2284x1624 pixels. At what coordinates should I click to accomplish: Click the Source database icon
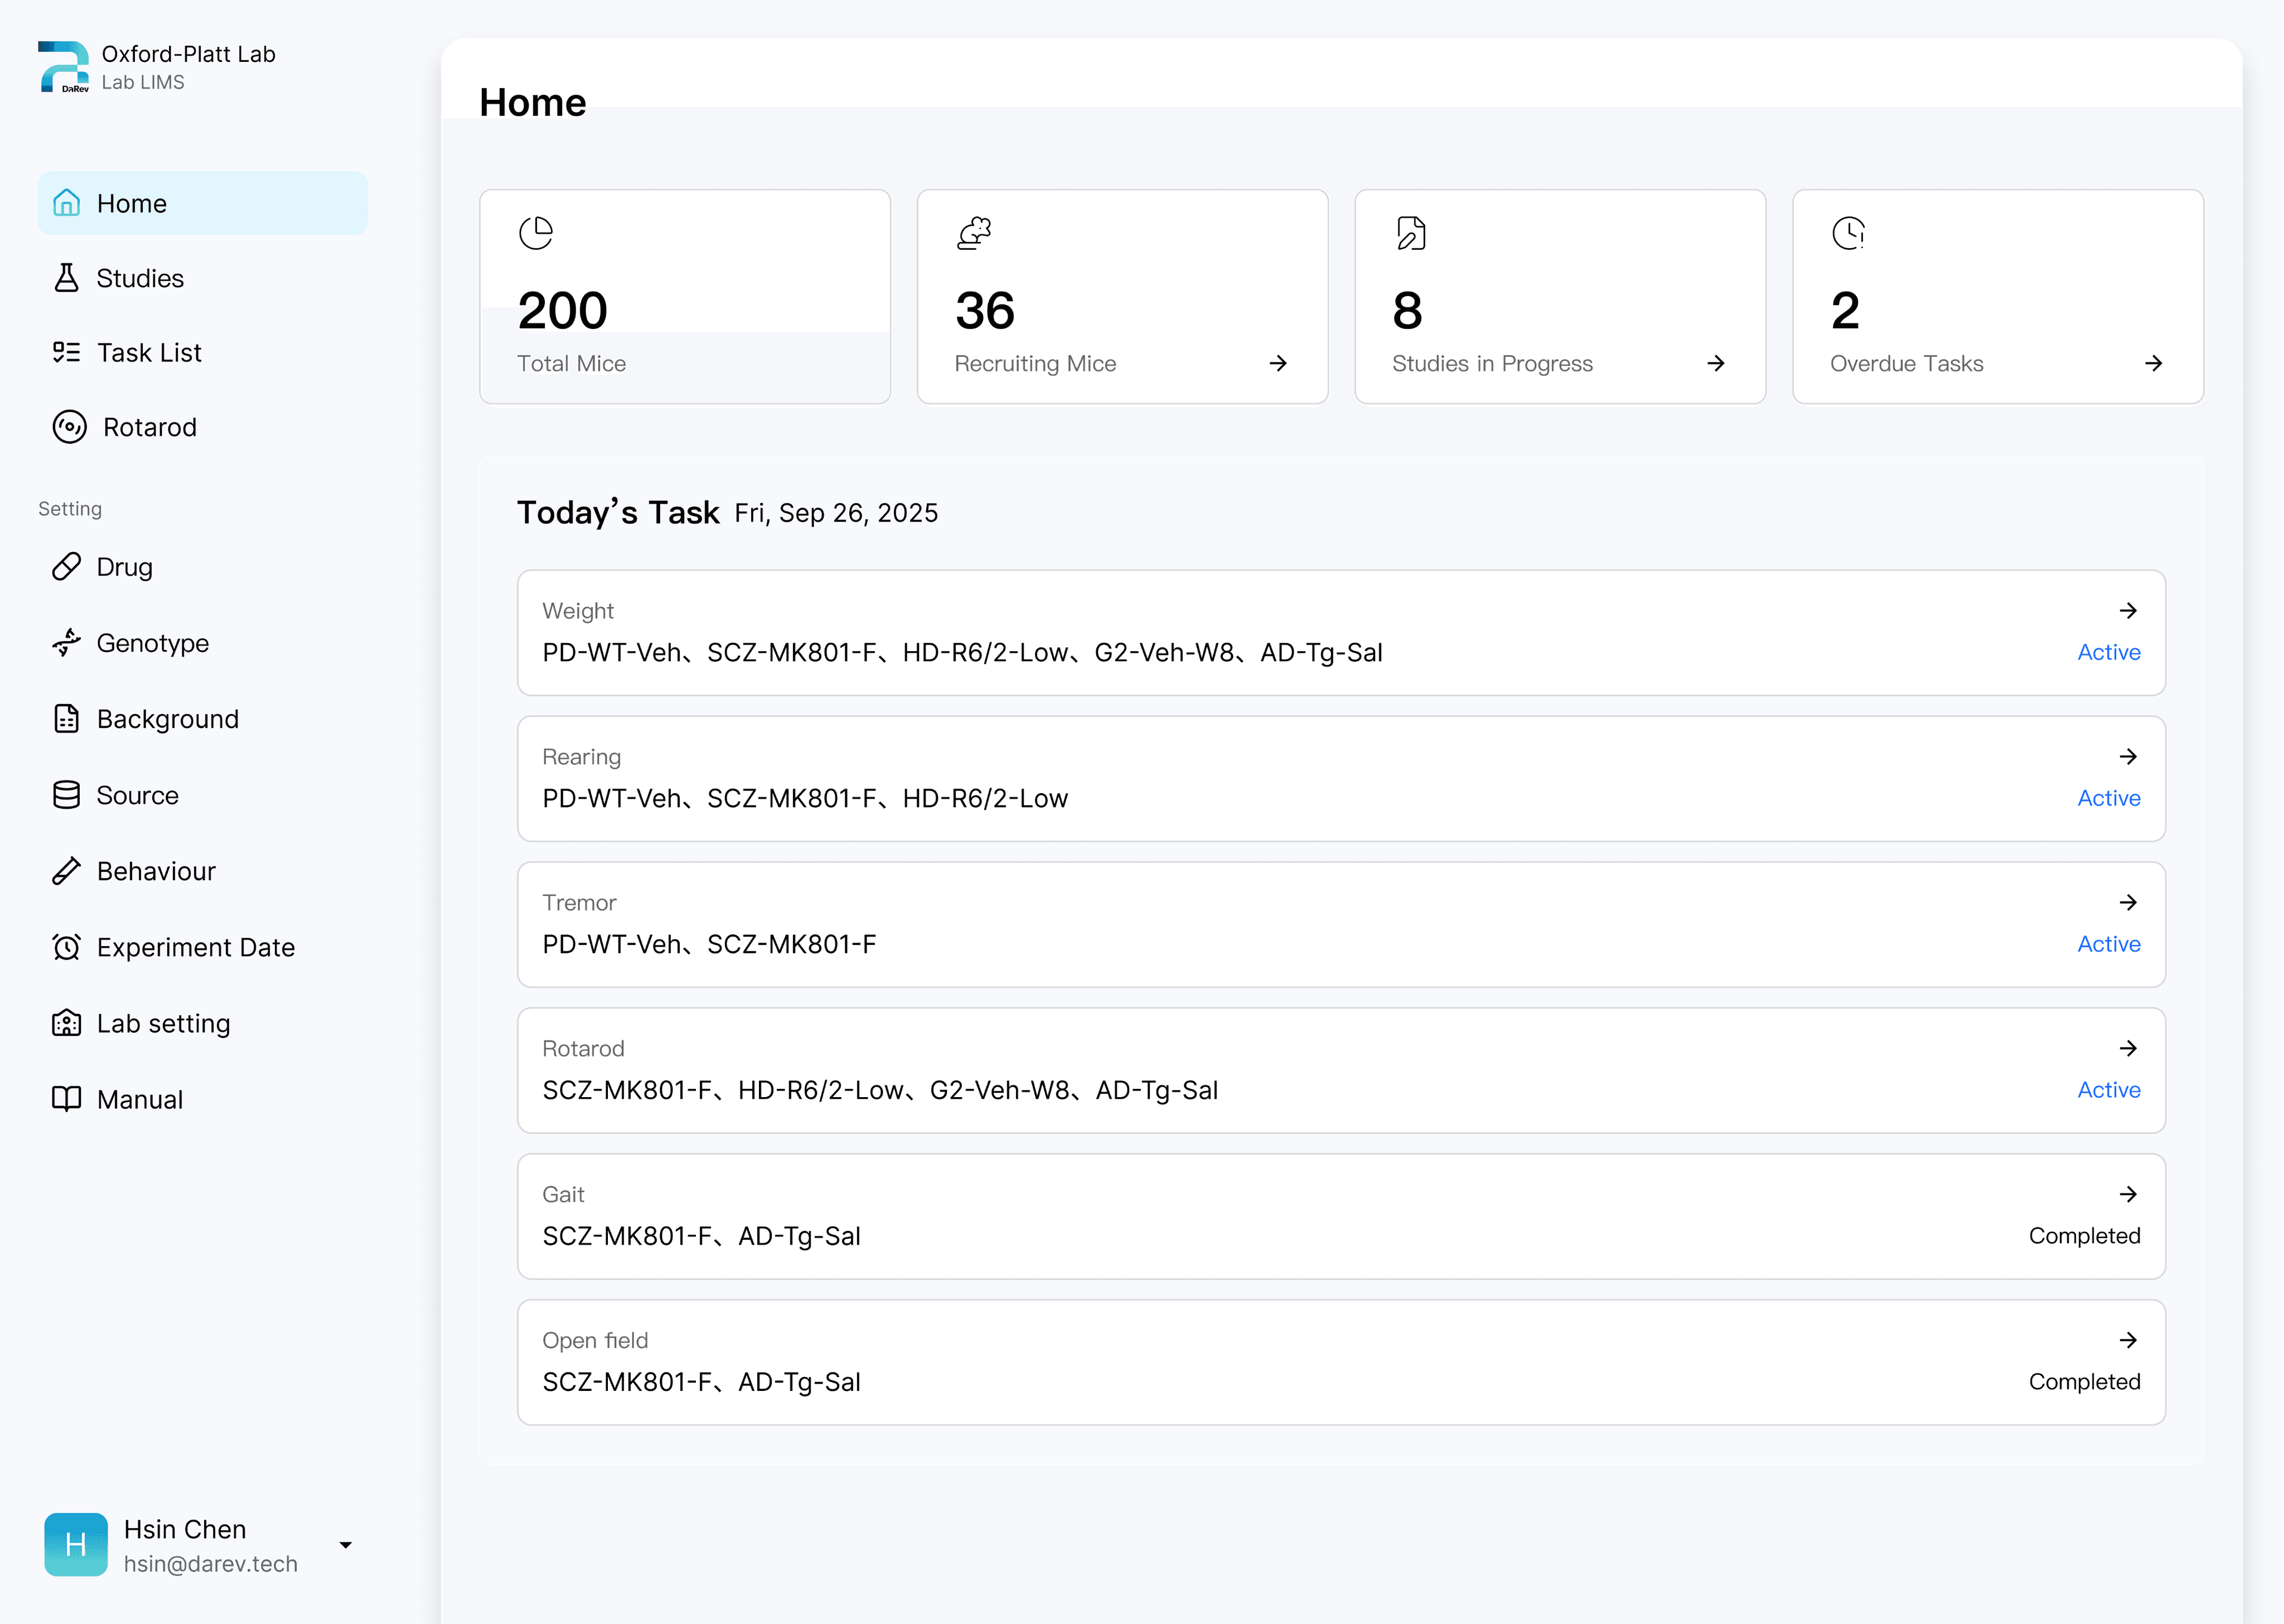tap(66, 795)
